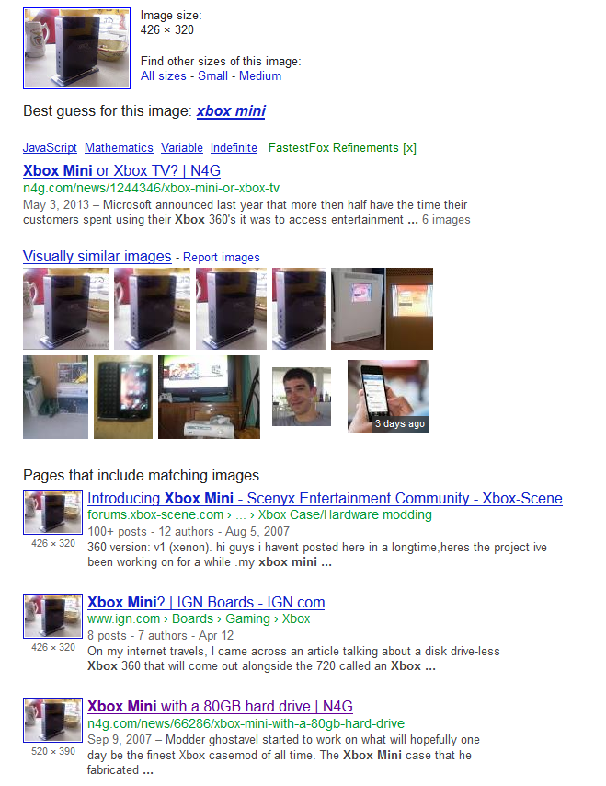Close FastestFox Refinements with the [x]

410,148
